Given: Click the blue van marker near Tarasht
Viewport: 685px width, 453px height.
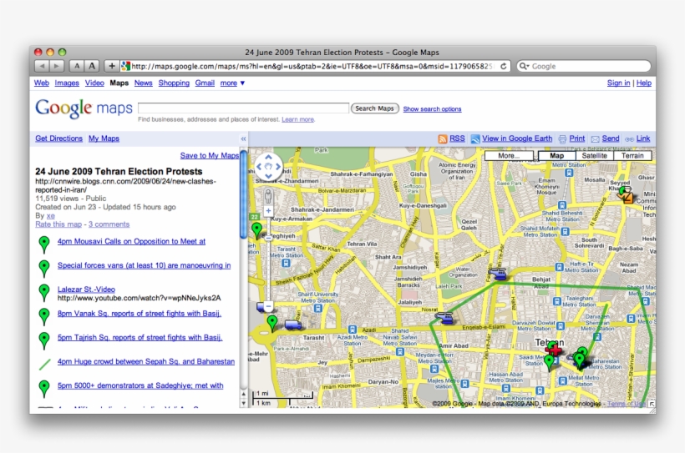Looking at the screenshot, I should [x=292, y=325].
